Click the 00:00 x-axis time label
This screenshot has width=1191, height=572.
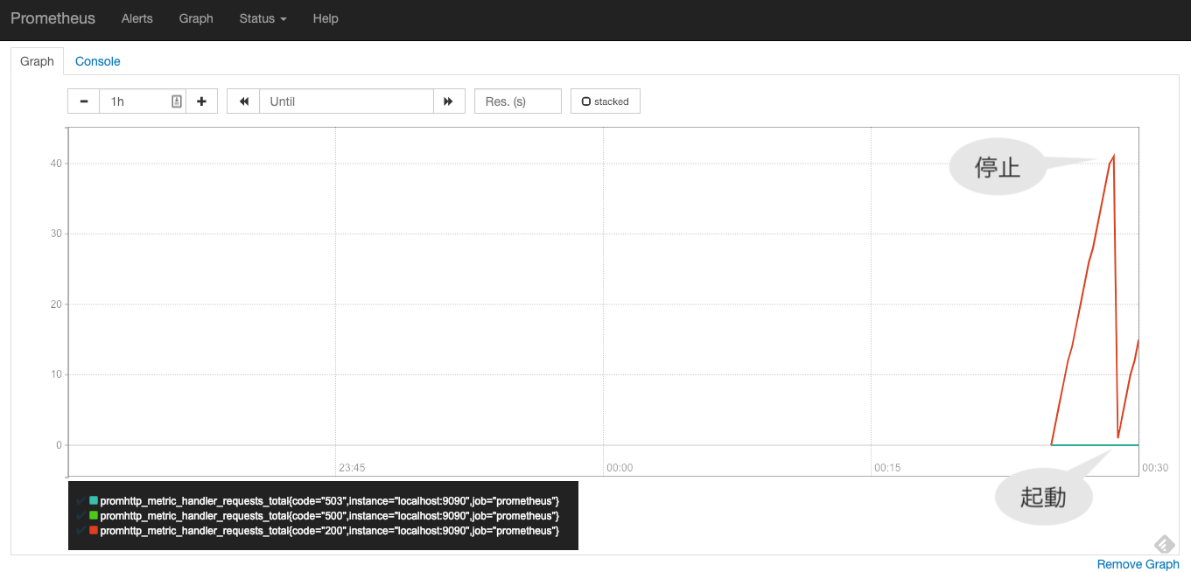(x=620, y=468)
